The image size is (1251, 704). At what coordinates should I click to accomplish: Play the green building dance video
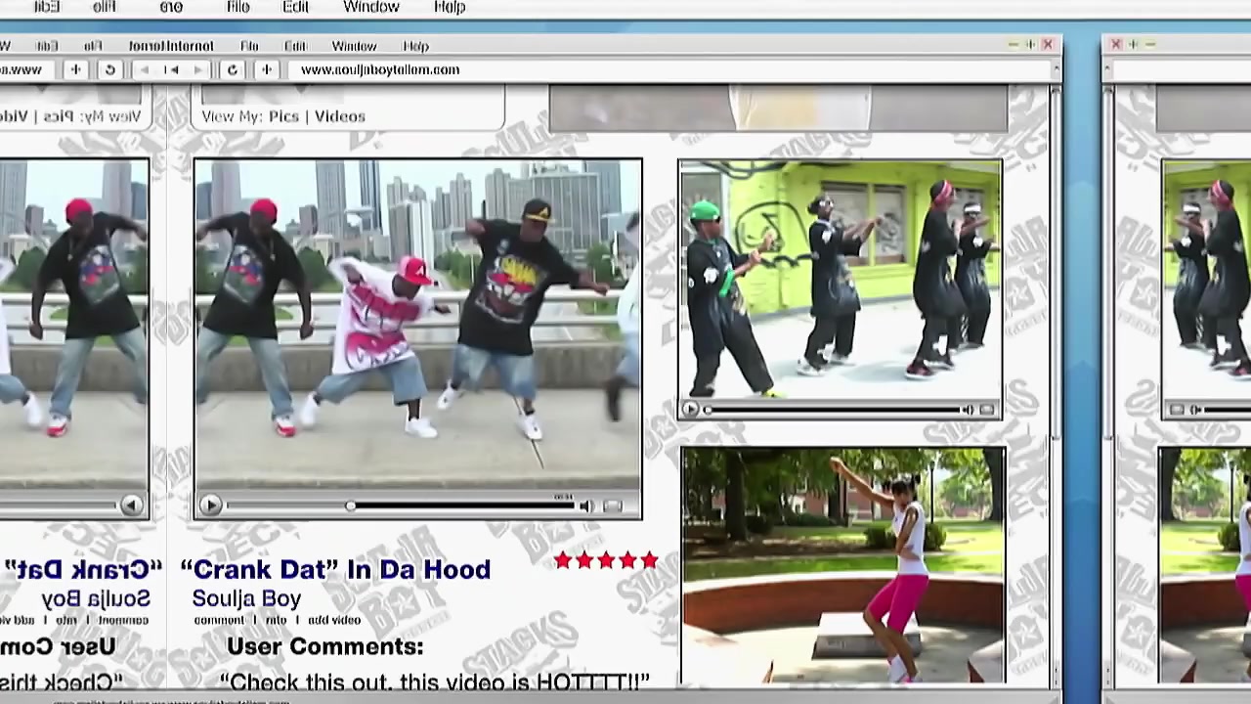tap(690, 411)
